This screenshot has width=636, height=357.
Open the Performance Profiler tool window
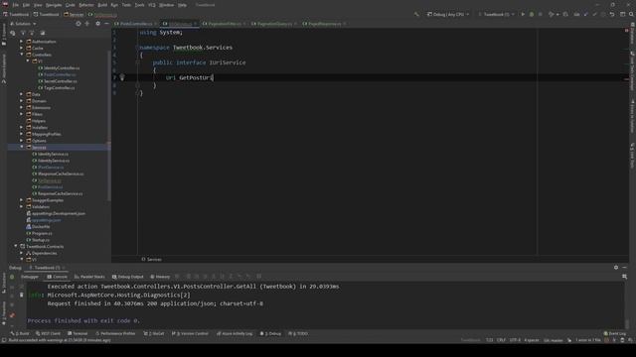coord(115,333)
